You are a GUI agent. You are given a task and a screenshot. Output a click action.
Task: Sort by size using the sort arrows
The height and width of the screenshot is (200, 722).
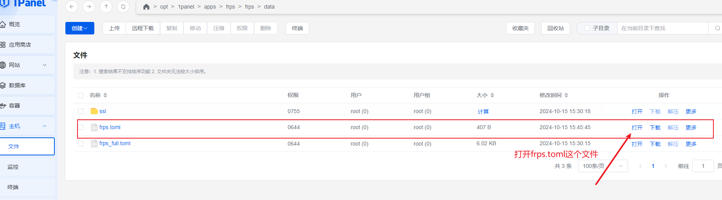(492, 95)
